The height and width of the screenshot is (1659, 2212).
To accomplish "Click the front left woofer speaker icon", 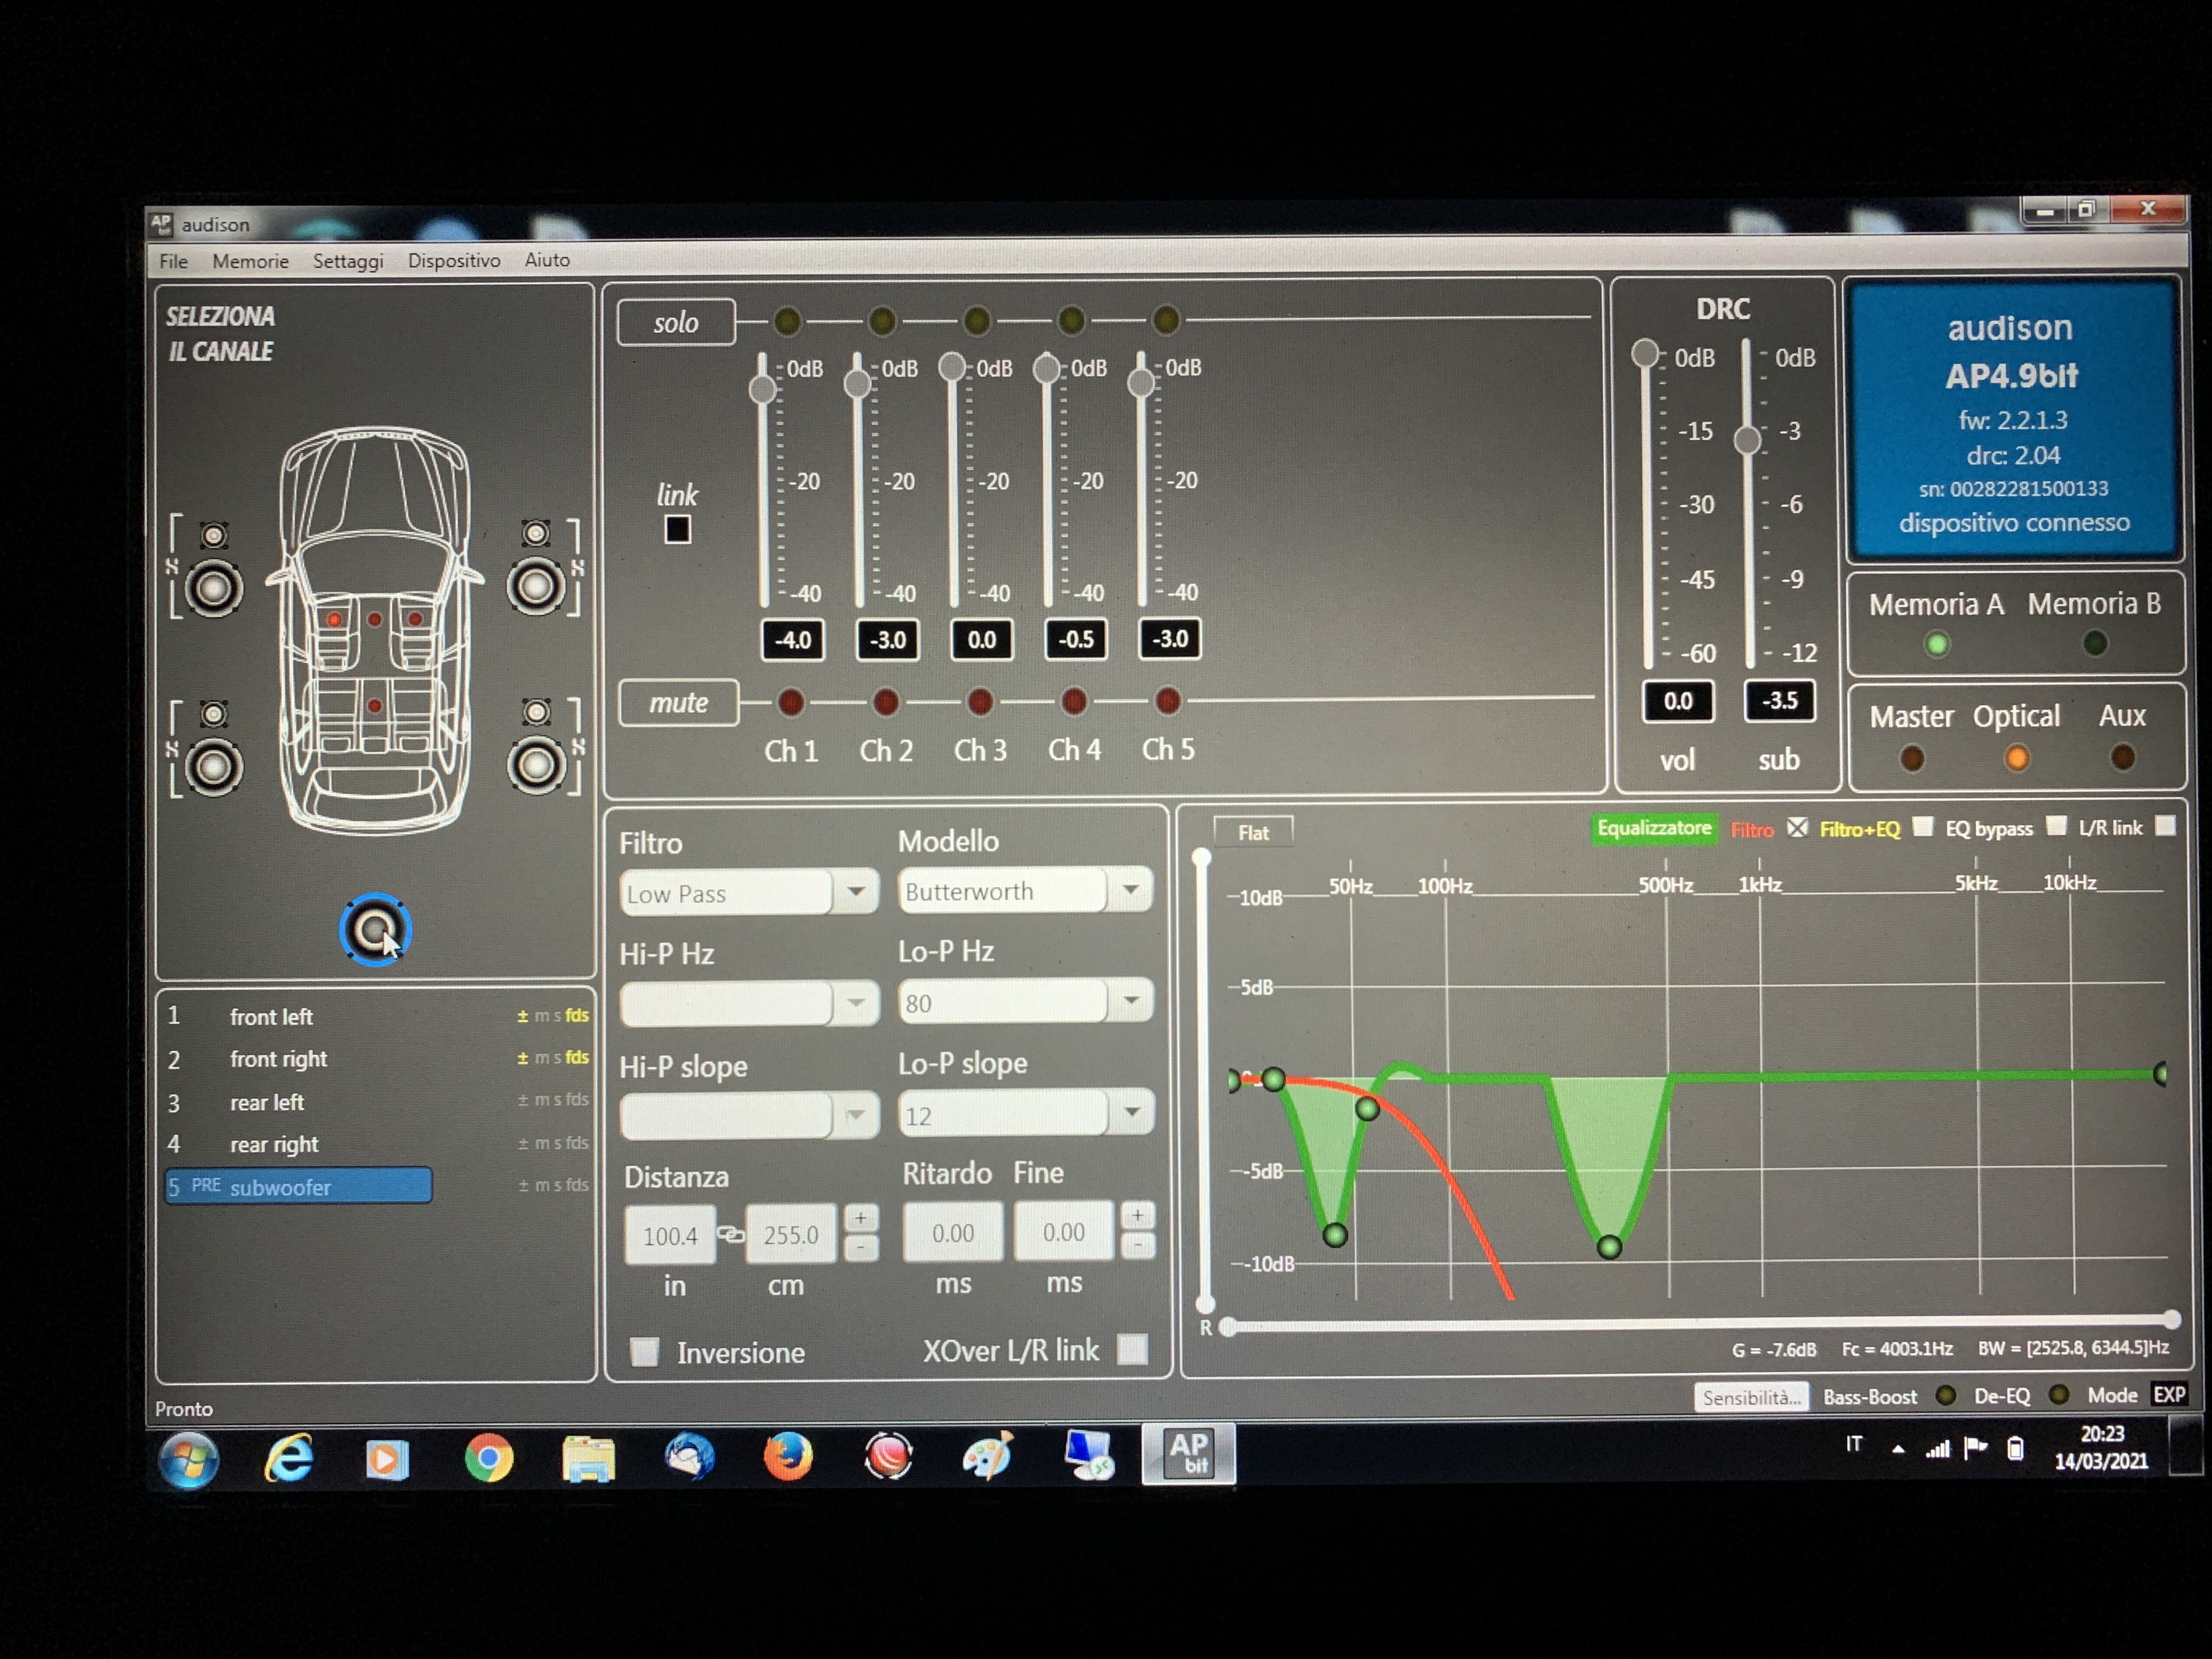I will tap(213, 589).
